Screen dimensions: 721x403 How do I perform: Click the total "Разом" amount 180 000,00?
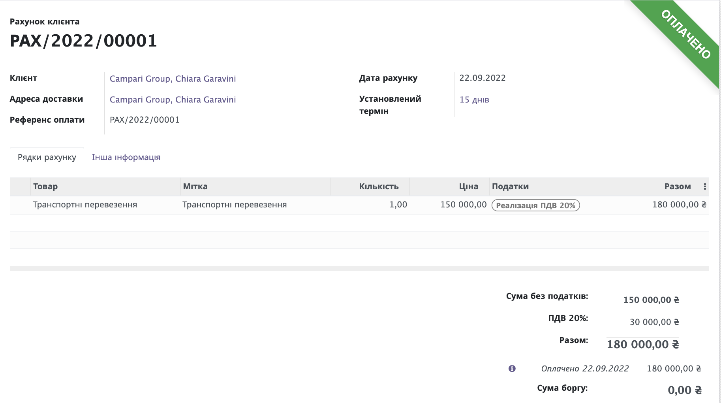tap(642, 344)
